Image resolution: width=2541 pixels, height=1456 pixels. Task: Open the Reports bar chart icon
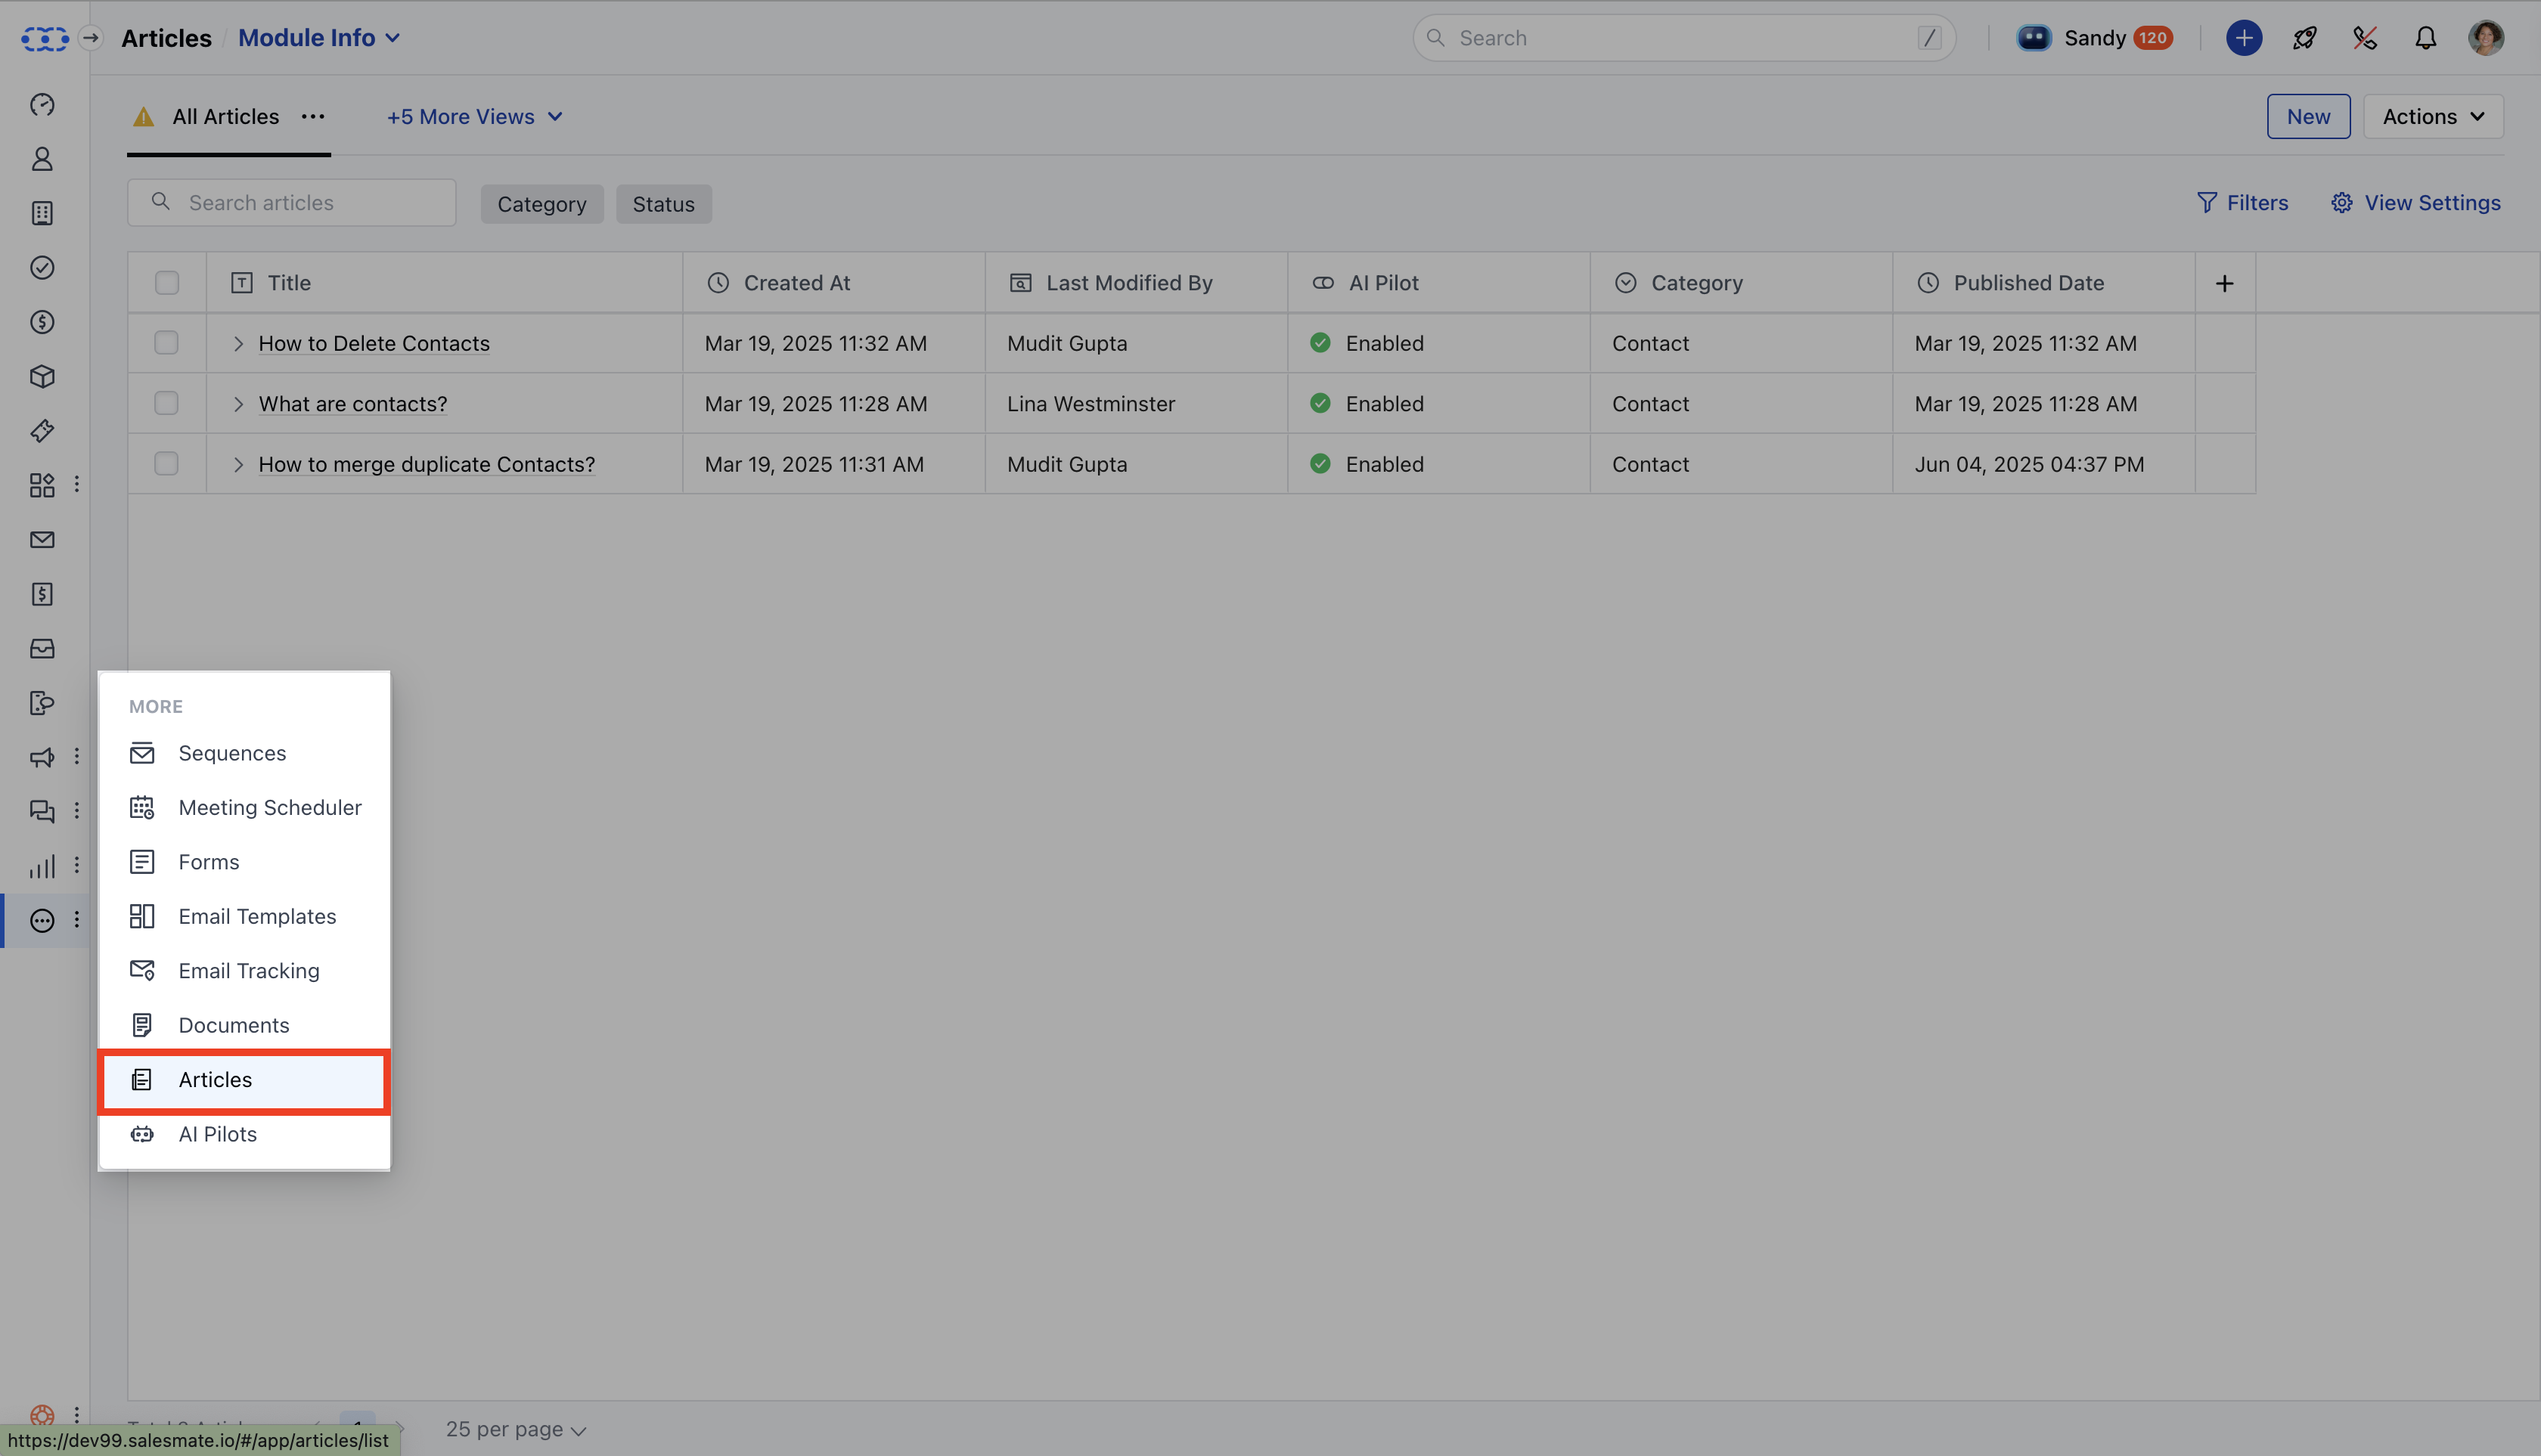pyautogui.click(x=41, y=866)
